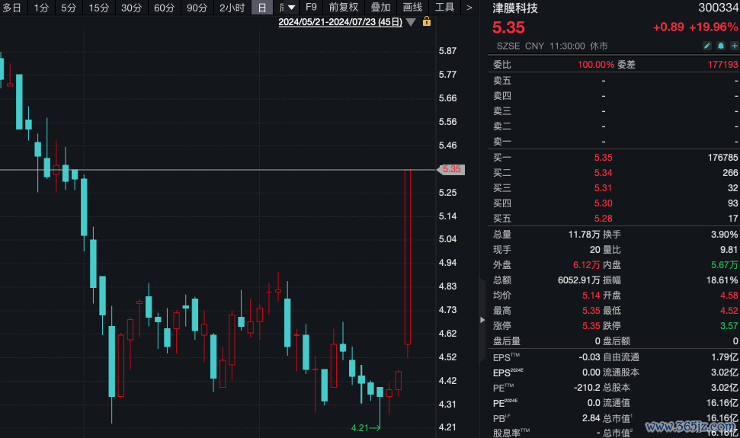
Task: Click the pencil edit icon
Action: pos(707,46)
